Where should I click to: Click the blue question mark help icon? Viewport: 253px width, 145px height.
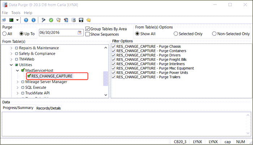pyautogui.click(x=26, y=20)
